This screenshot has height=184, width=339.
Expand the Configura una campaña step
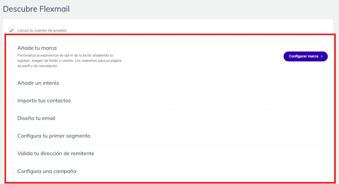click(x=47, y=171)
